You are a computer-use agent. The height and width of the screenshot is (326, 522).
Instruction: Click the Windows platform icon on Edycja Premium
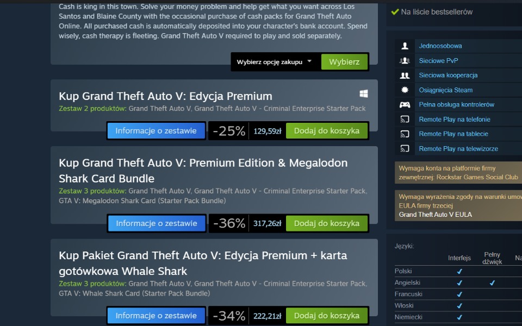[364, 93]
